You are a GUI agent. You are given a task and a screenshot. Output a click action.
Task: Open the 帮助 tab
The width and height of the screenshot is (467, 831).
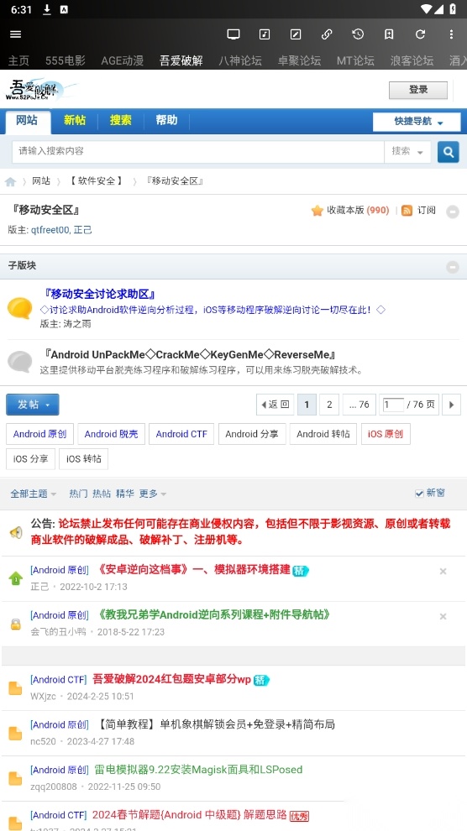(x=166, y=121)
